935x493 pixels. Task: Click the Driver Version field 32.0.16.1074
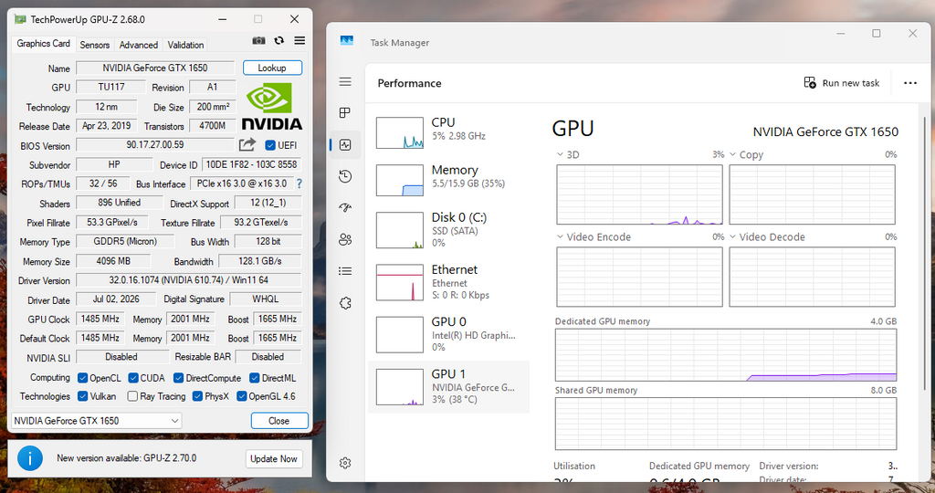coord(188,279)
